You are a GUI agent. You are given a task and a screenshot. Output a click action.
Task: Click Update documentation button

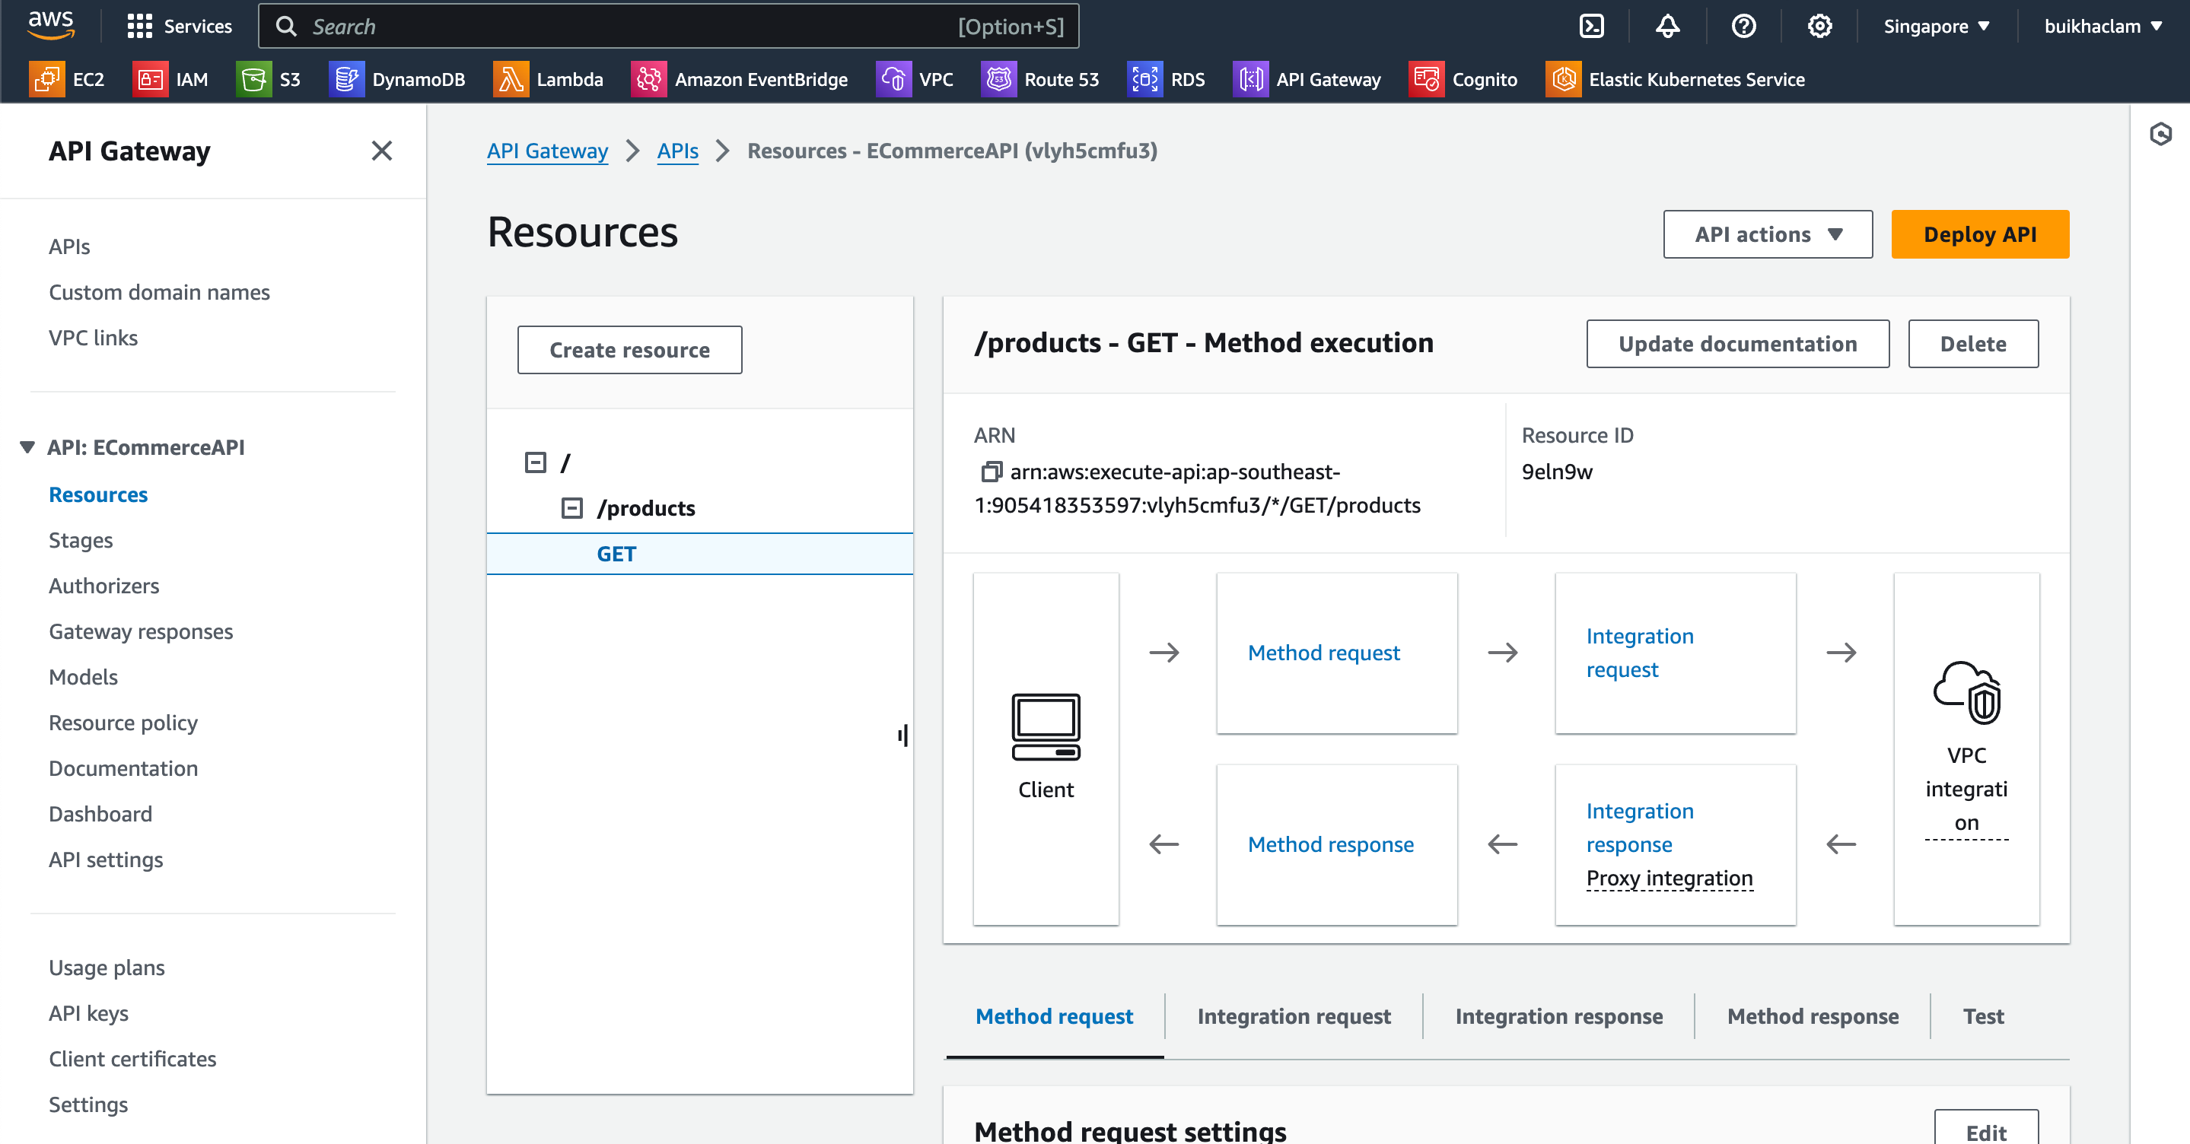(1738, 345)
